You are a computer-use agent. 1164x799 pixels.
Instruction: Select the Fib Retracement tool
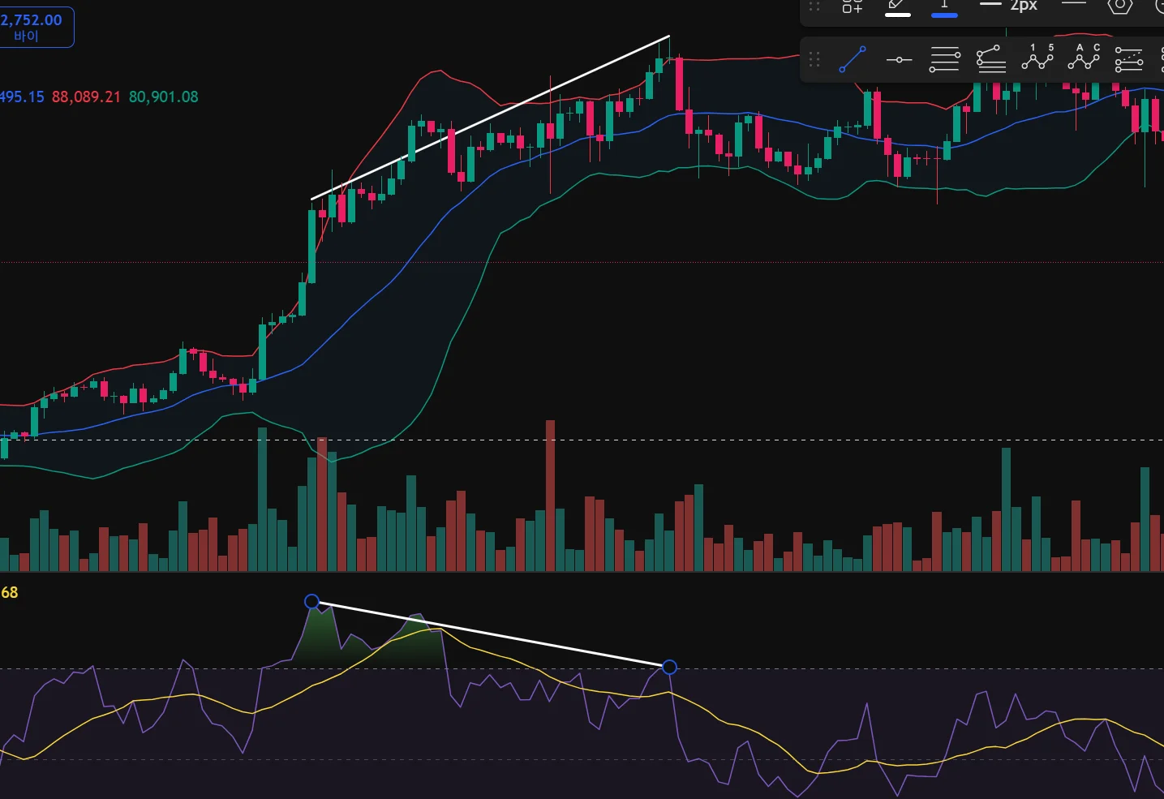(945, 59)
